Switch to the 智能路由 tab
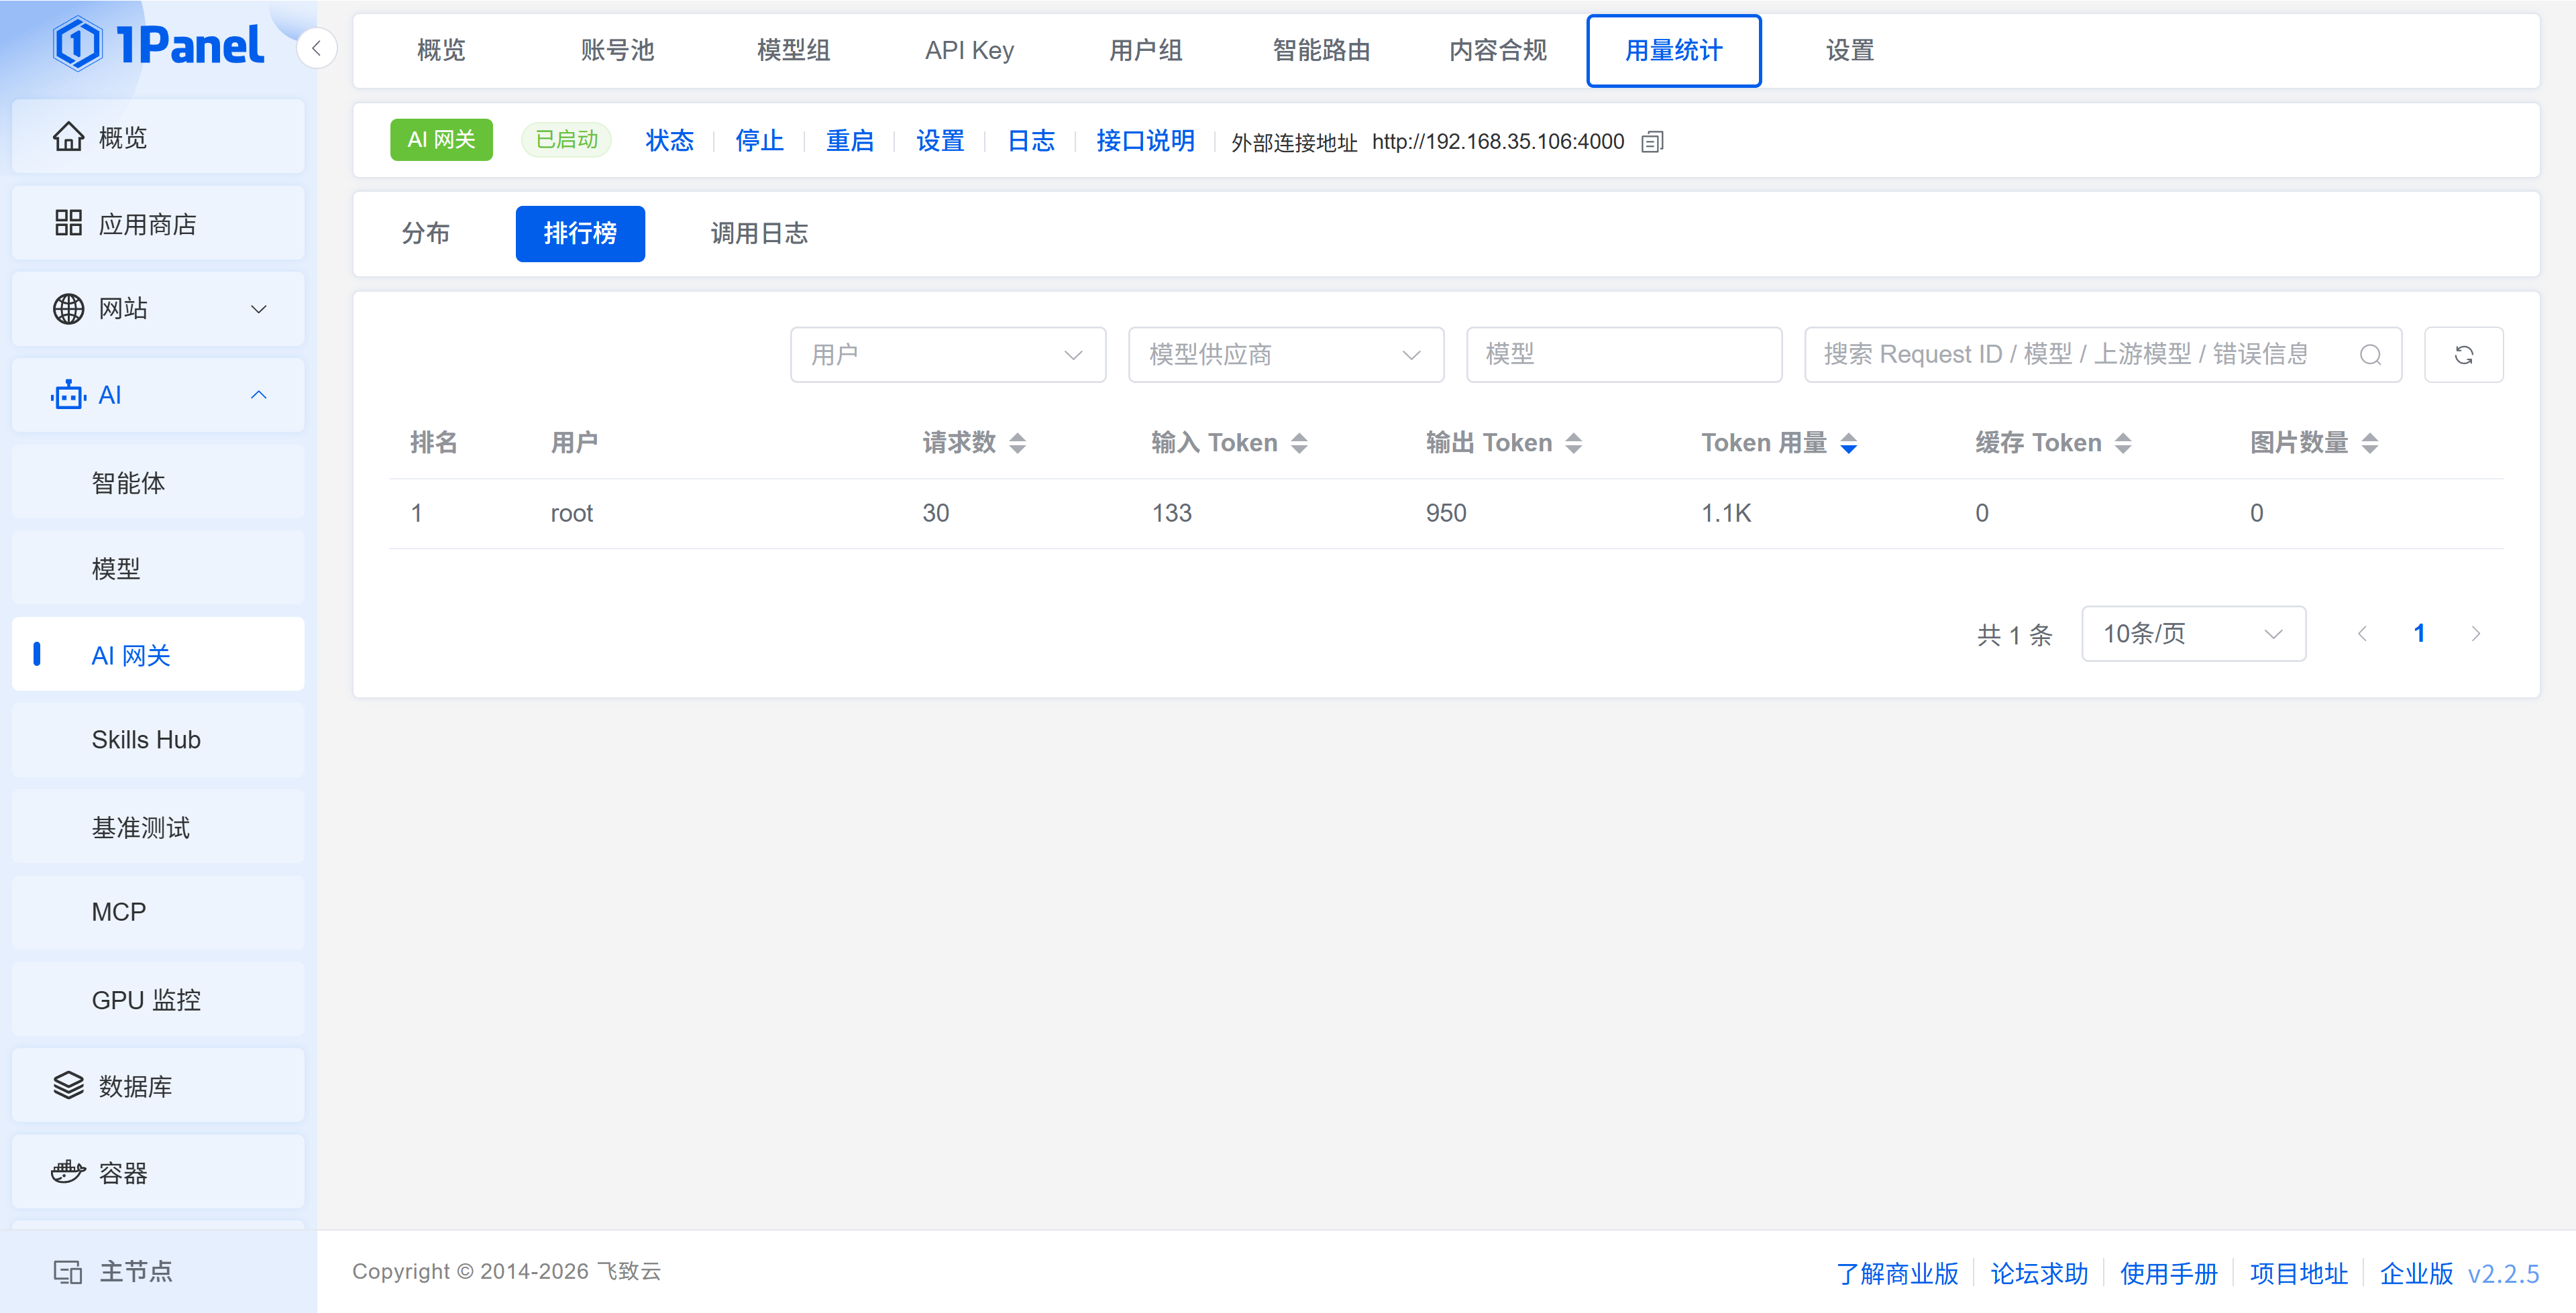This screenshot has height=1313, width=2576. [1321, 50]
